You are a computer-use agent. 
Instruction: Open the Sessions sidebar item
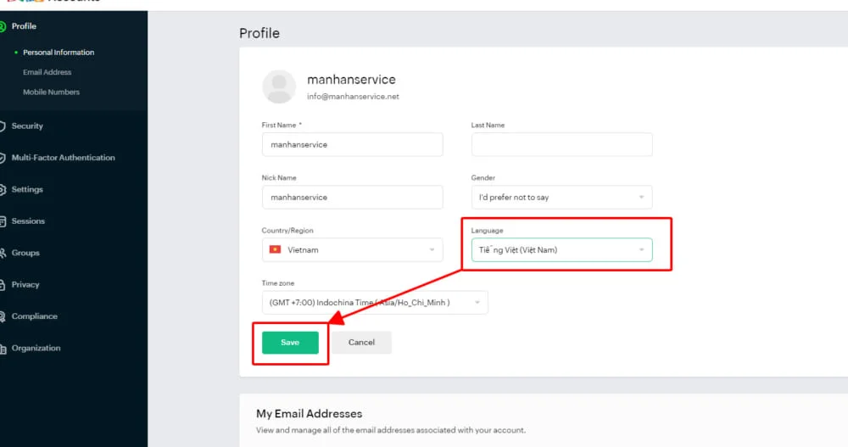28,221
